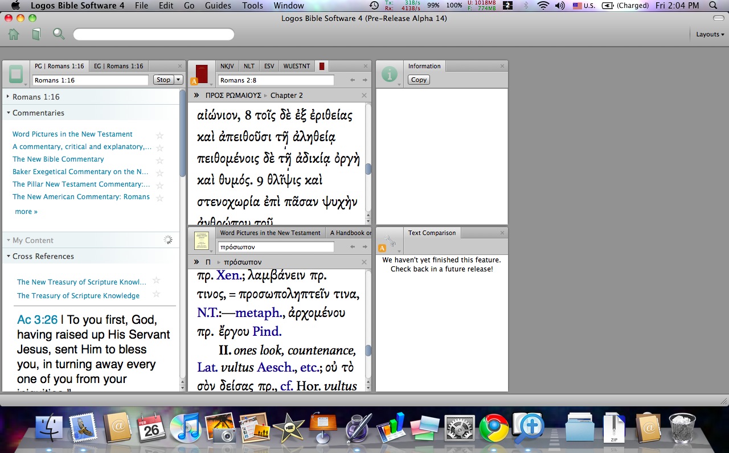729x453 pixels.
Task: Click the main command search box
Action: coord(154,34)
